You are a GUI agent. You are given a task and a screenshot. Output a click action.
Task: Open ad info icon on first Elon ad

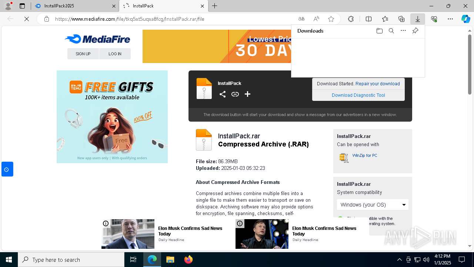(106, 223)
